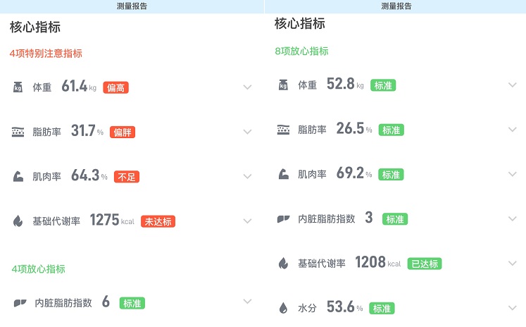Click the muscle icon beside 64.3%
The image size is (526, 327).
[x=18, y=176]
